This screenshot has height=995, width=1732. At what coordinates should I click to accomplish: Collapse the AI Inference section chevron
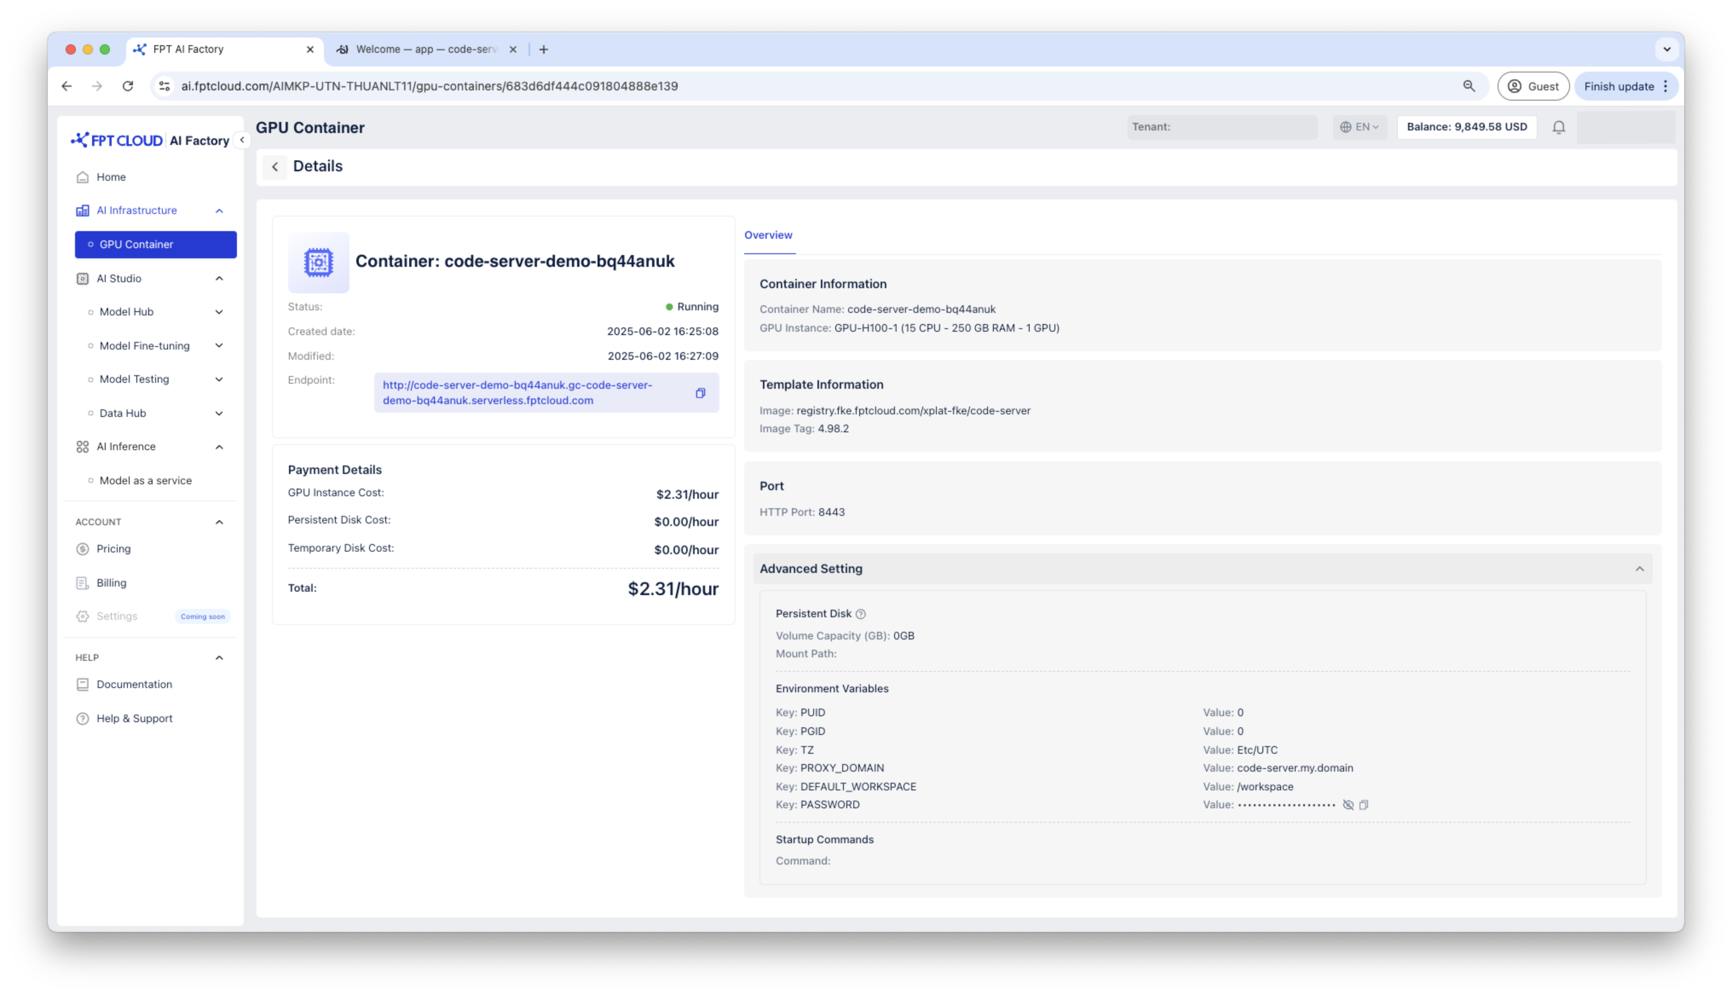pyautogui.click(x=219, y=447)
